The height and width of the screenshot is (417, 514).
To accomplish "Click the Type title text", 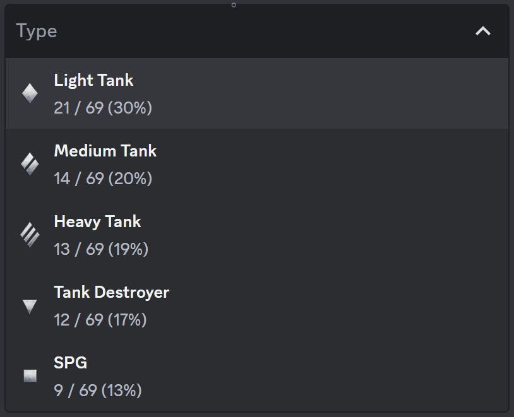I will [37, 31].
